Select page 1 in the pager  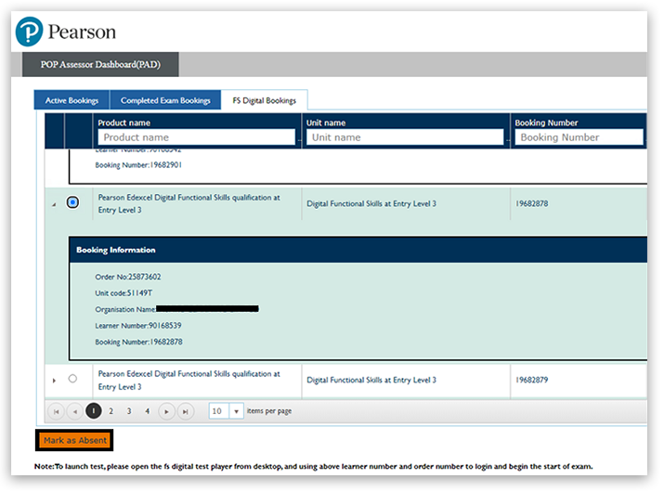[x=94, y=411]
